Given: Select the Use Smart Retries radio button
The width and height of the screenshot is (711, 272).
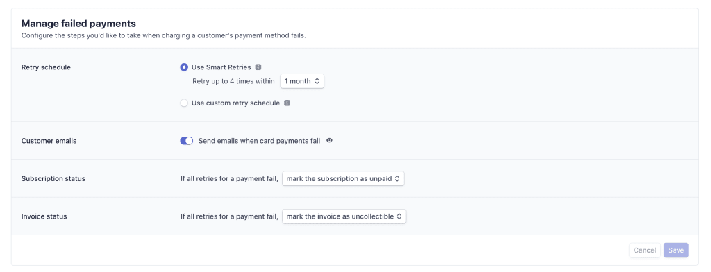Looking at the screenshot, I should (x=183, y=67).
